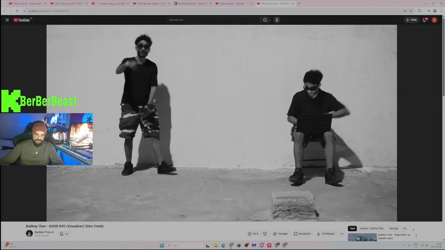Show more filter chips with arrow
The height and width of the screenshot is (250, 445).
click(413, 229)
